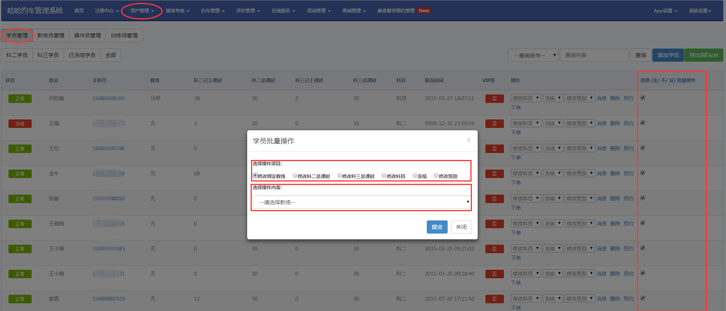
Task: Click the 提交 button
Action: [x=437, y=227]
